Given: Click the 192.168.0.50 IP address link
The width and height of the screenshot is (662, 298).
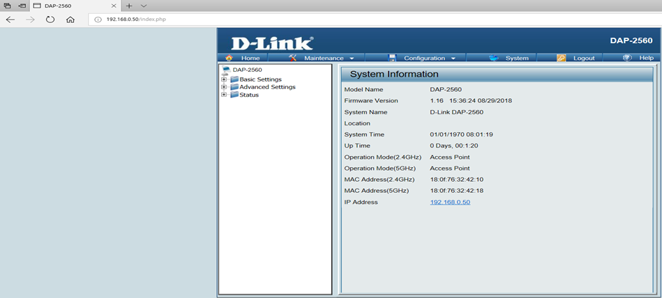Looking at the screenshot, I should tap(450, 202).
